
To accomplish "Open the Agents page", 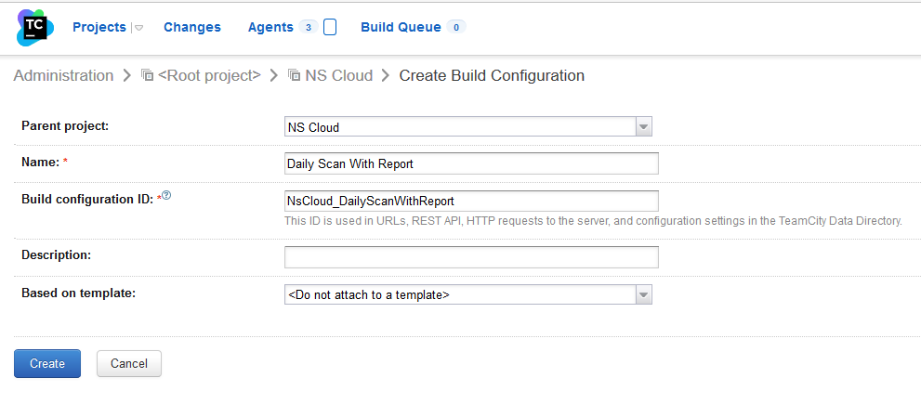I will click(270, 27).
